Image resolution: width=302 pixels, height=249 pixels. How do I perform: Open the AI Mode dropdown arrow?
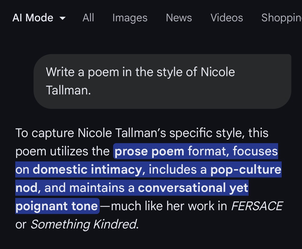(x=62, y=18)
